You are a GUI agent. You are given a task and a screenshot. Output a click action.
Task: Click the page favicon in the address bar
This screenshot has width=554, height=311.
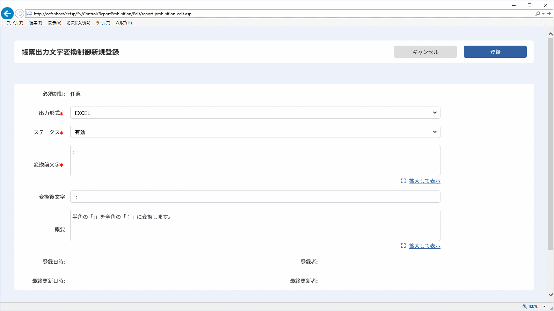tap(29, 14)
